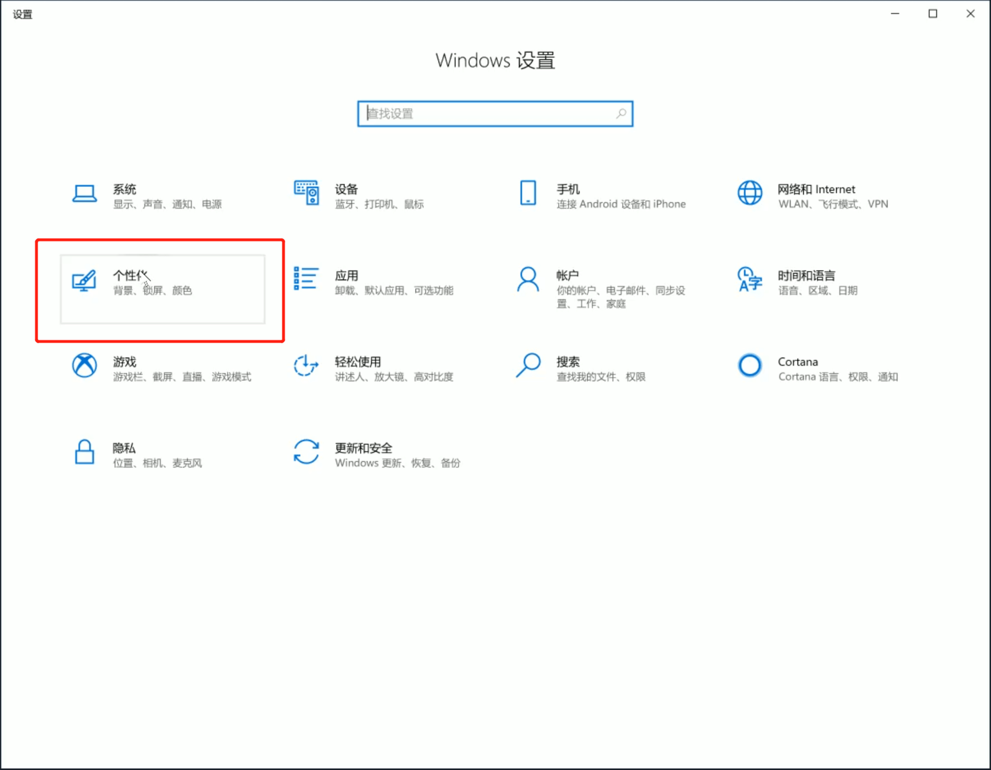The image size is (991, 770).
Task: Open the 隐私 padlock icon
Action: click(x=84, y=452)
